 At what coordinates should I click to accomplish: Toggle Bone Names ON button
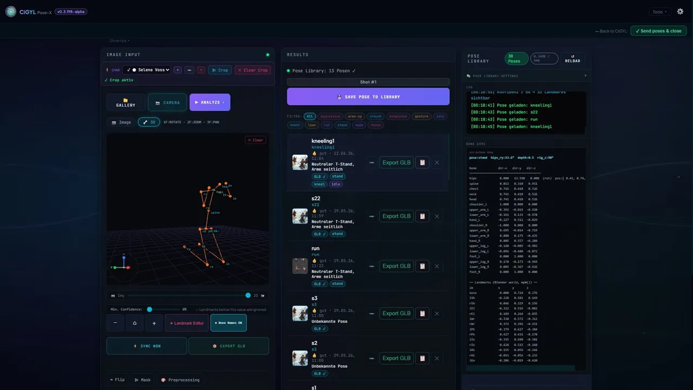pyautogui.click(x=228, y=323)
